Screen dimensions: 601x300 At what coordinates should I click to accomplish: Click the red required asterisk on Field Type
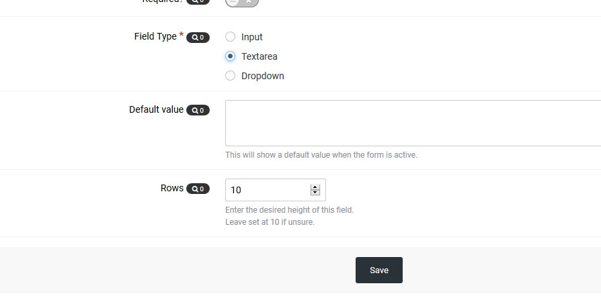pos(182,35)
